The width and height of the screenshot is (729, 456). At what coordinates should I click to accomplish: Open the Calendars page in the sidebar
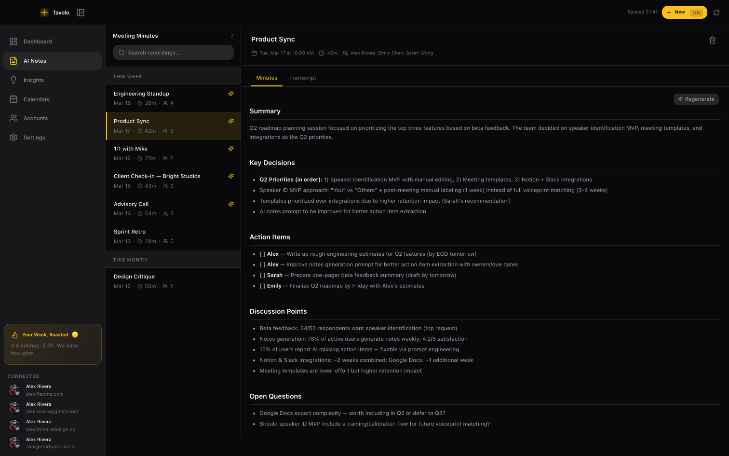point(37,99)
